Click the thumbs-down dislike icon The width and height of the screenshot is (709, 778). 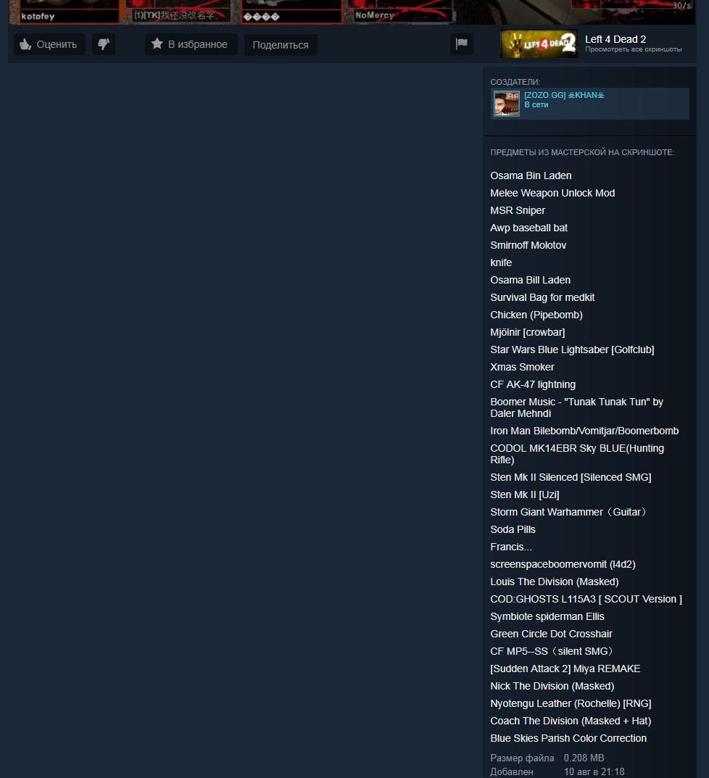click(x=104, y=44)
